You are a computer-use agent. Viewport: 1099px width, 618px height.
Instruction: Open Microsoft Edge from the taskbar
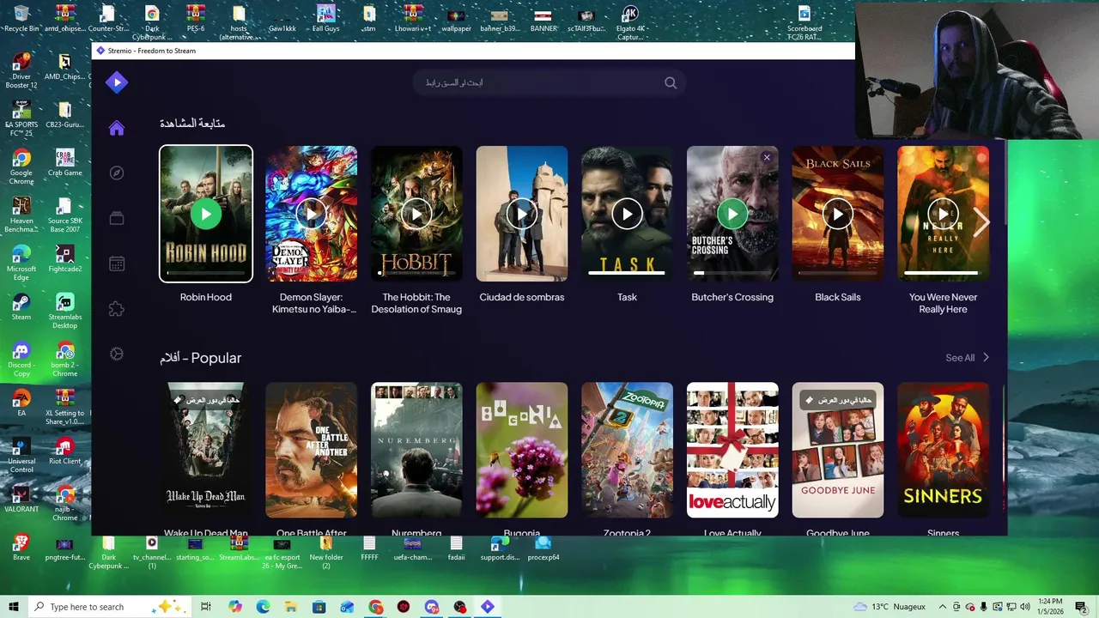263,607
